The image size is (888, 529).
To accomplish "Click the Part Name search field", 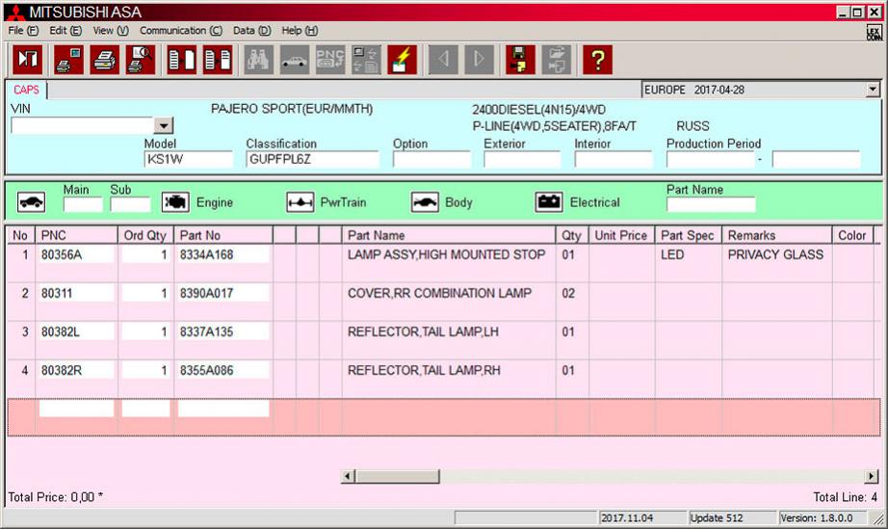I will 711,204.
